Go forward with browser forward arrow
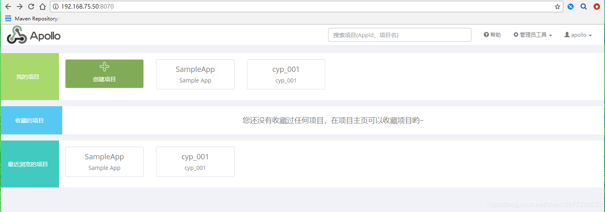The width and height of the screenshot is (605, 212). (19, 7)
